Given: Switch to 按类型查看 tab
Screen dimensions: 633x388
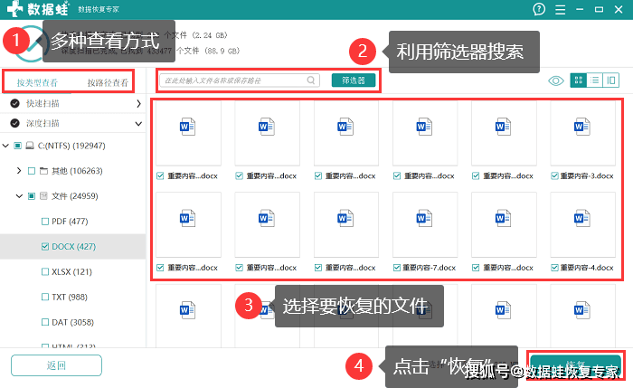Looking at the screenshot, I should tap(37, 83).
